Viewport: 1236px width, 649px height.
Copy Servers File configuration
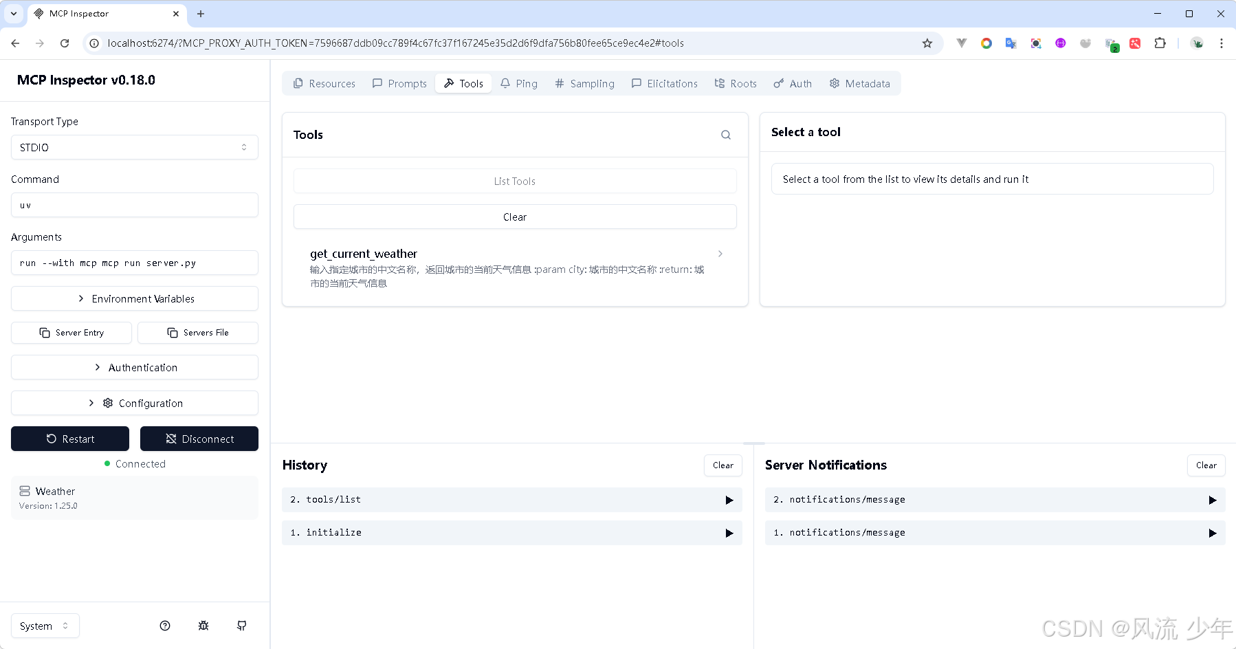click(198, 333)
